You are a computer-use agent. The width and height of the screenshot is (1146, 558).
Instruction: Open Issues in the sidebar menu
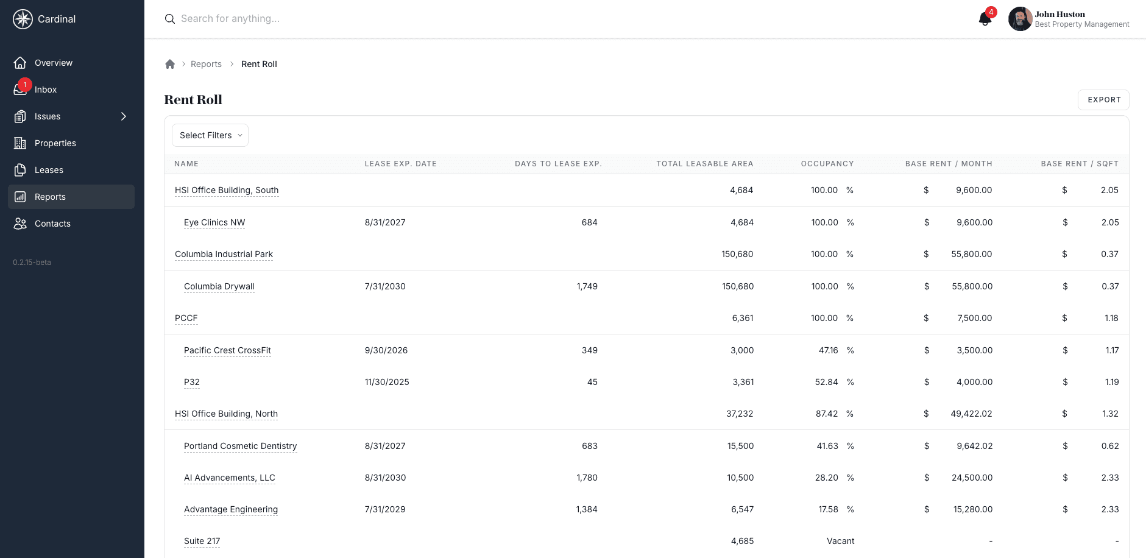coord(48,116)
